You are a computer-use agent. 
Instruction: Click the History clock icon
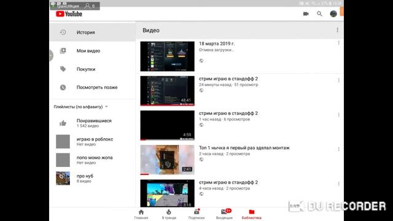(x=63, y=32)
